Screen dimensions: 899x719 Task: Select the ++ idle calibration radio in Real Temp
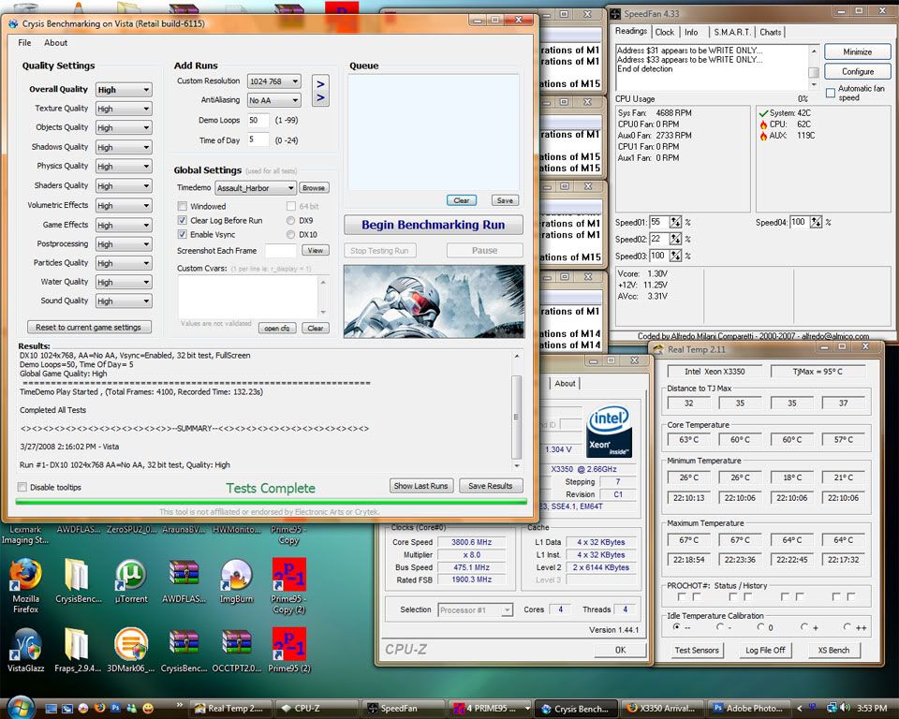(847, 627)
